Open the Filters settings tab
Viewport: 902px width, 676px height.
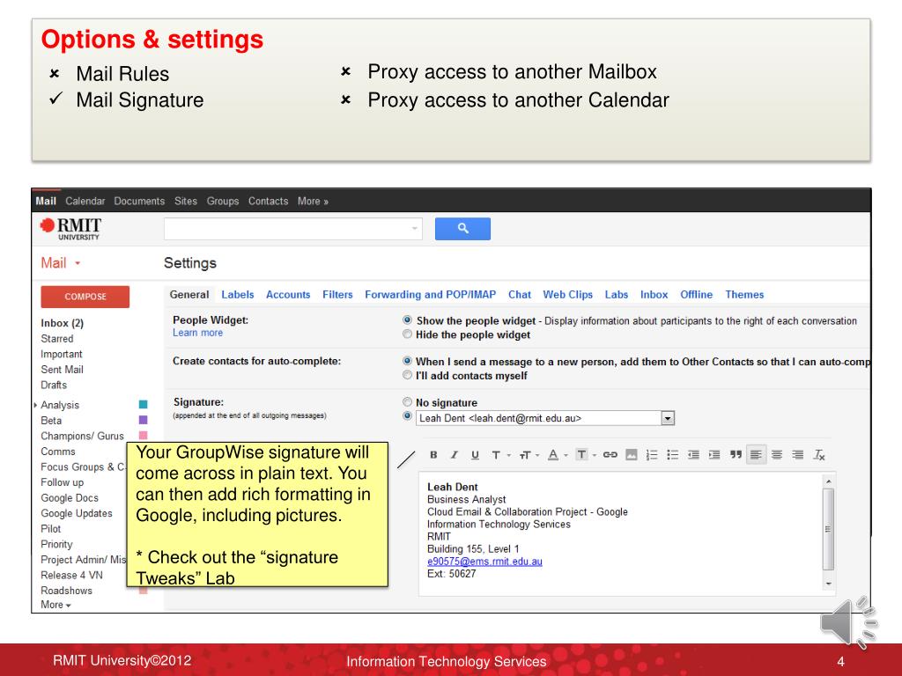pos(337,294)
